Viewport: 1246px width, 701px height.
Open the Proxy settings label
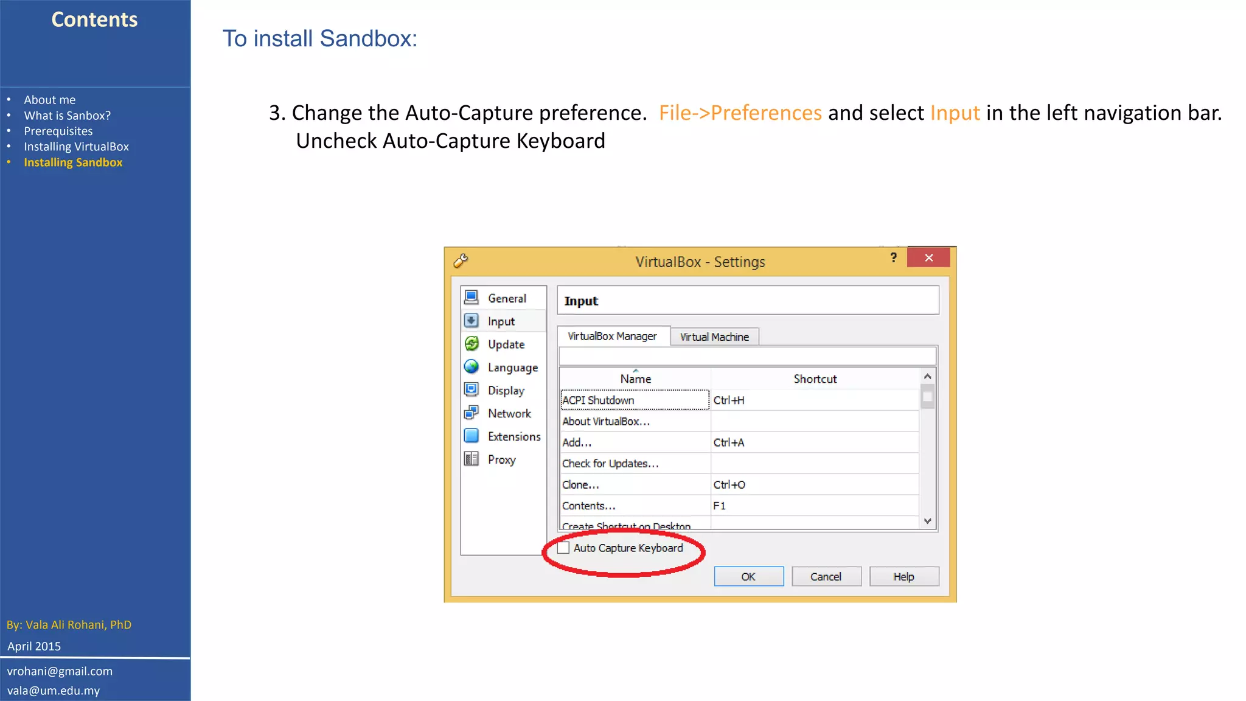coord(502,459)
